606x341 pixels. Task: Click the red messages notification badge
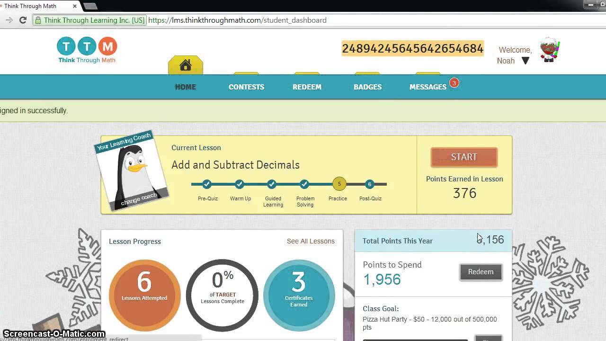coord(454,83)
